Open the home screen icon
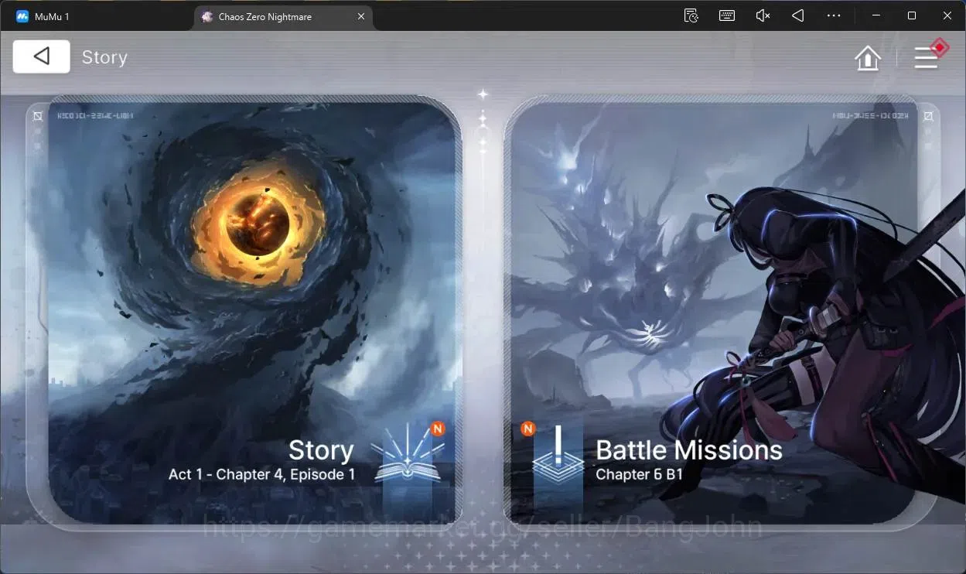966x574 pixels. pyautogui.click(x=868, y=57)
